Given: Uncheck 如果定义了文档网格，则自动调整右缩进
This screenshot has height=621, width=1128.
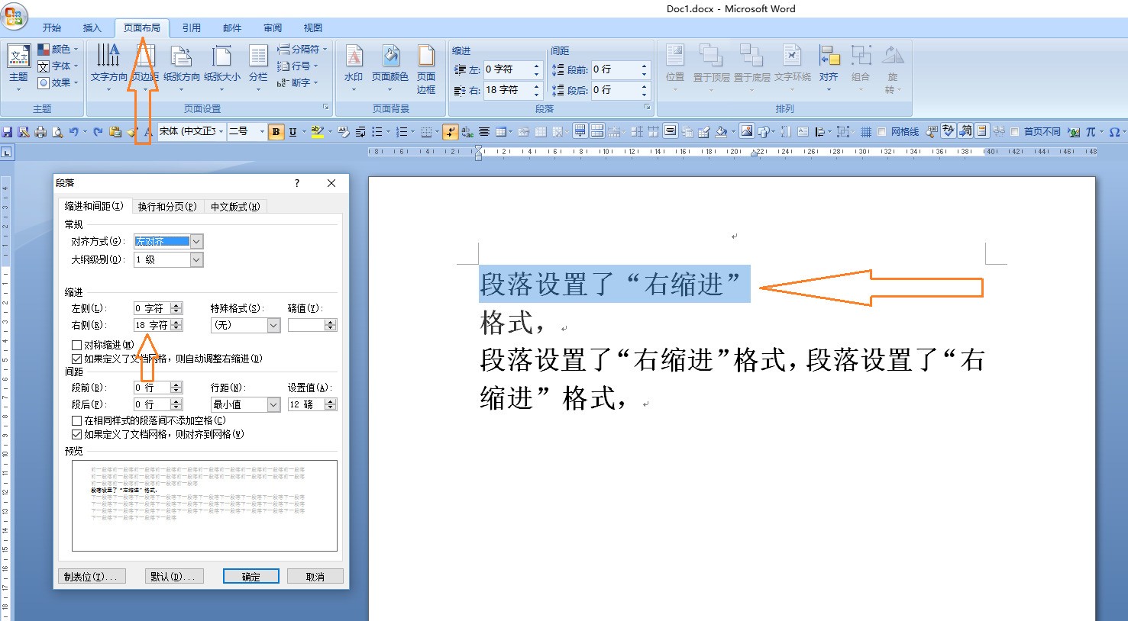Looking at the screenshot, I should 76,359.
